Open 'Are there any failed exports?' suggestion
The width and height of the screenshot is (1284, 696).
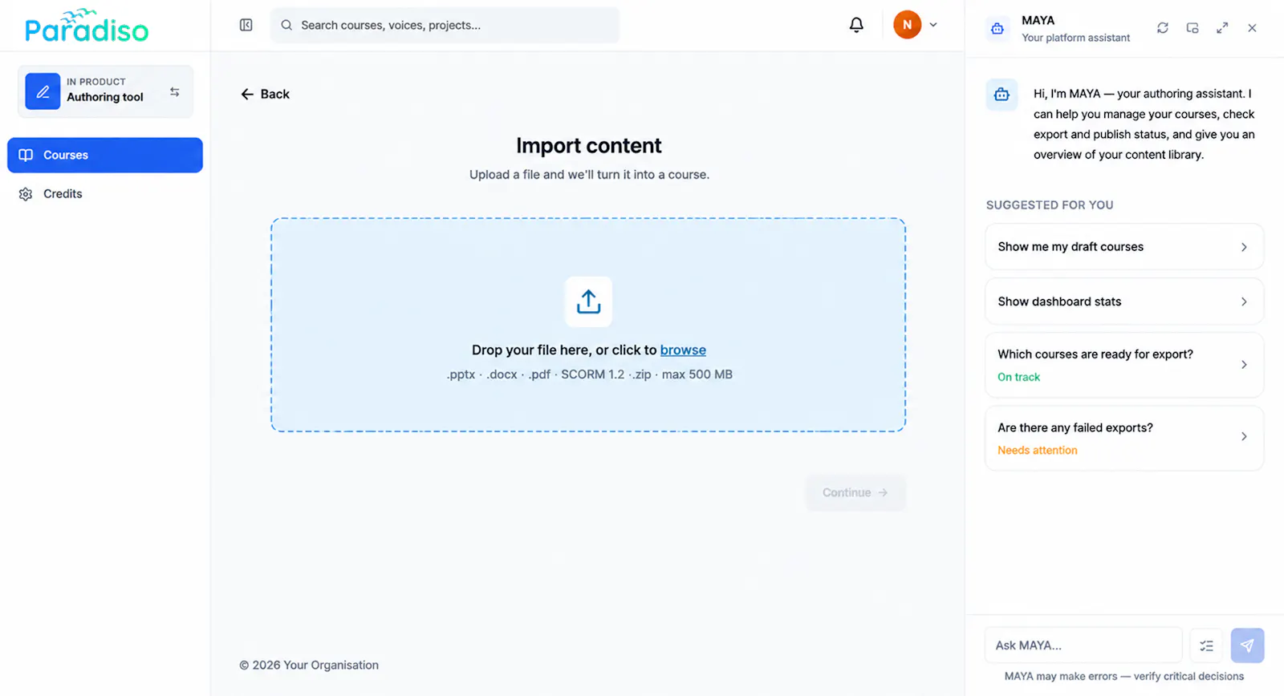[1123, 438]
